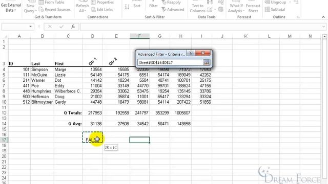Click the 'Qtr 1' rotated header
This screenshot has width=328, height=184.
point(93,61)
